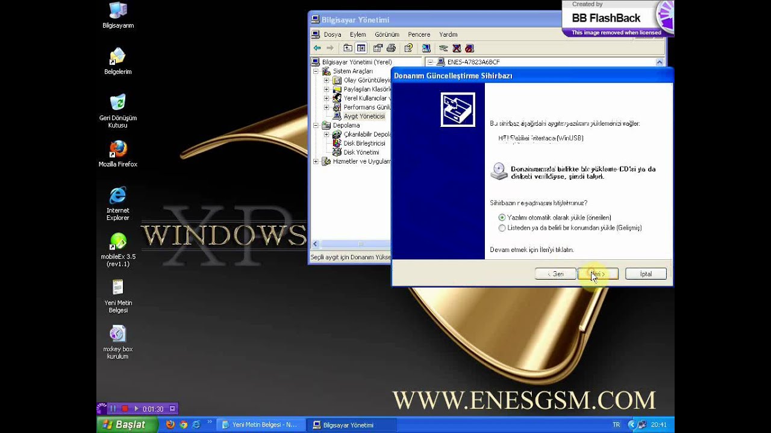This screenshot has width=771, height=433.
Task: Click the Print toolbar icon
Action: pos(391,48)
